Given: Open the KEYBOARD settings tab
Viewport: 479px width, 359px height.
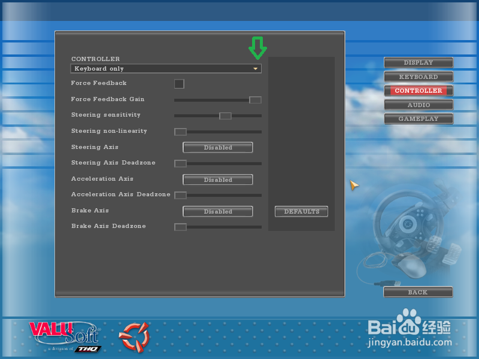Looking at the screenshot, I should (x=419, y=77).
